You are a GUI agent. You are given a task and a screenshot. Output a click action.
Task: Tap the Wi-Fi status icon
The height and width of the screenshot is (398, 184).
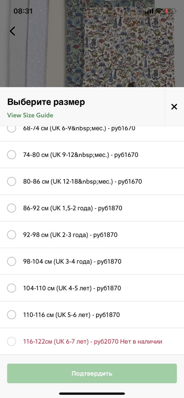(x=159, y=11)
